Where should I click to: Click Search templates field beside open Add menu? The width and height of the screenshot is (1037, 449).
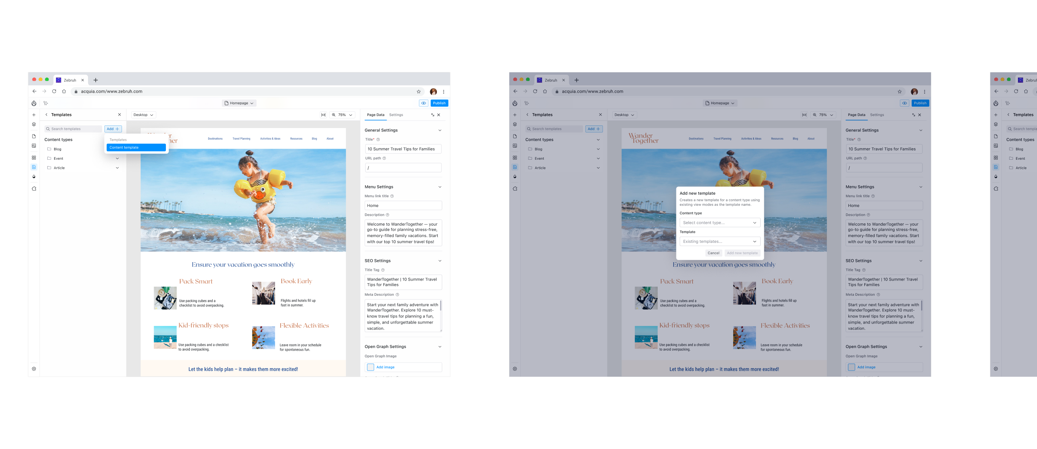tap(73, 129)
